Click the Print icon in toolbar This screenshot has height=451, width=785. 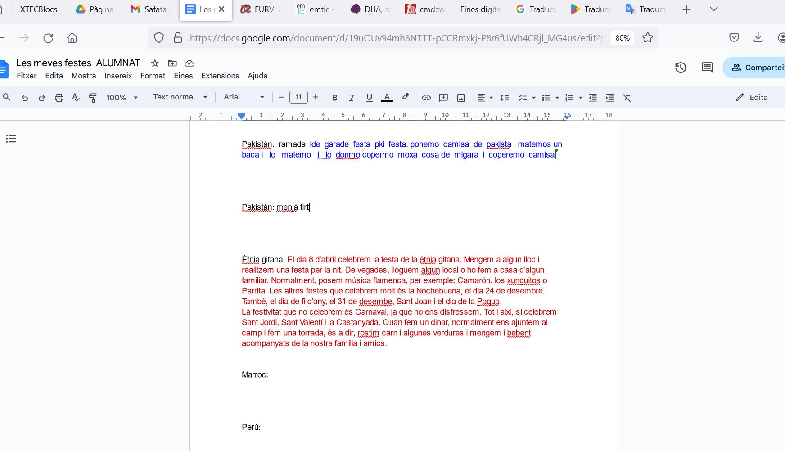pos(59,98)
